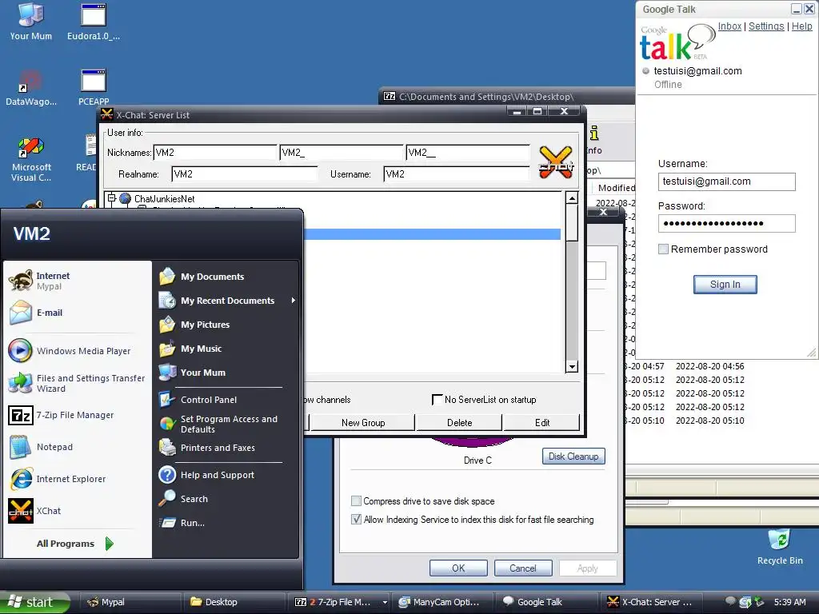Click New Group button in X-Chat
The height and width of the screenshot is (614, 819).
[x=363, y=422]
